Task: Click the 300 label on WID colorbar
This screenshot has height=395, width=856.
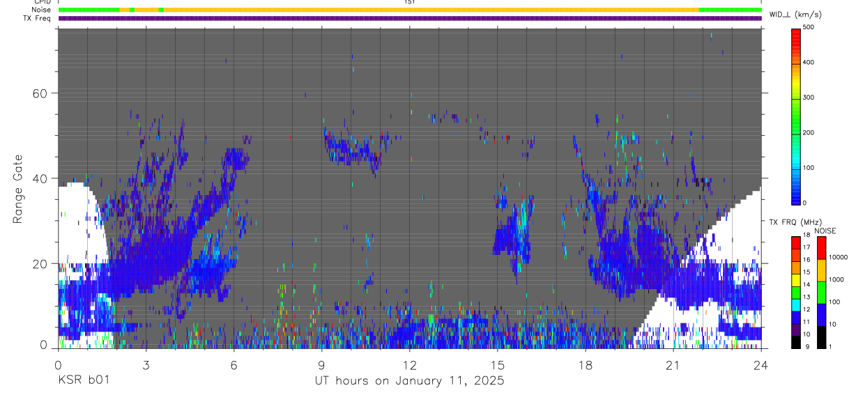Action: 809,98
